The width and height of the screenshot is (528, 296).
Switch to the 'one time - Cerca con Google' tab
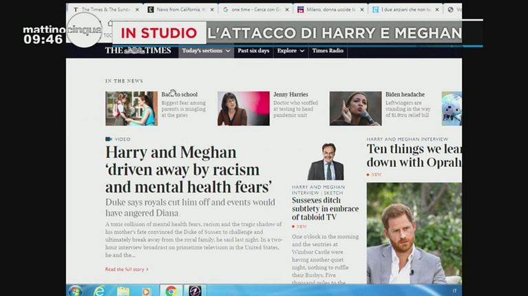[x=251, y=10]
